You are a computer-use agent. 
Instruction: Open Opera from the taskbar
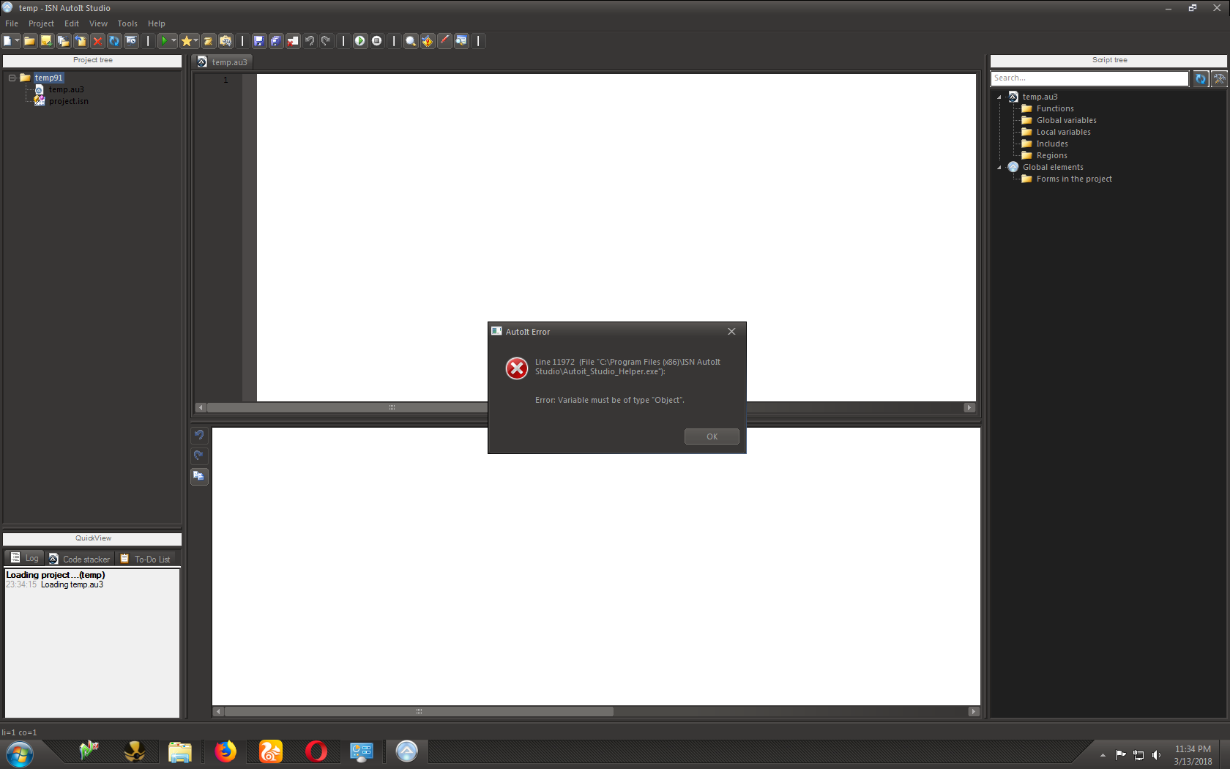[x=316, y=751]
